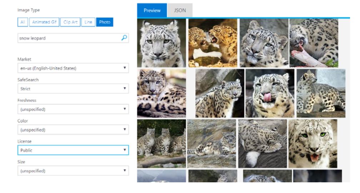This screenshot has width=360, height=193.
Task: Expand the SafeSearch dropdown set to Strict
Action: 73,89
